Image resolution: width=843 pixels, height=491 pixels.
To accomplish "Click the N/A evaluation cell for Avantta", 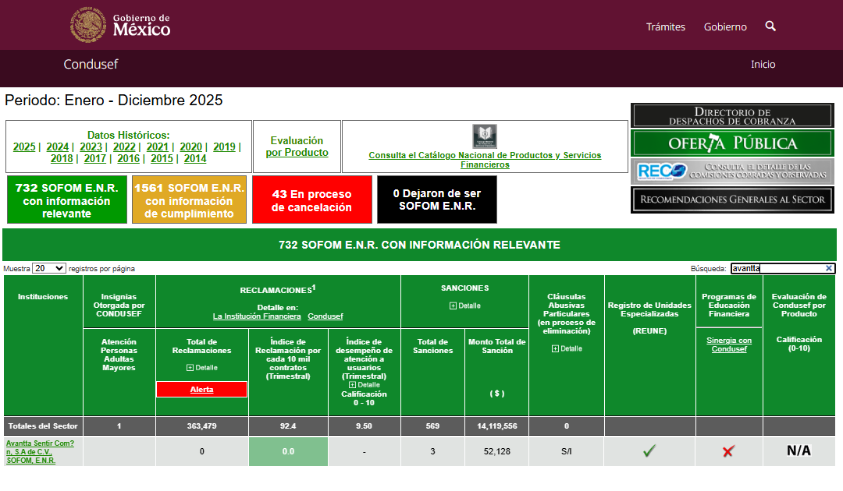I will 799,450.
